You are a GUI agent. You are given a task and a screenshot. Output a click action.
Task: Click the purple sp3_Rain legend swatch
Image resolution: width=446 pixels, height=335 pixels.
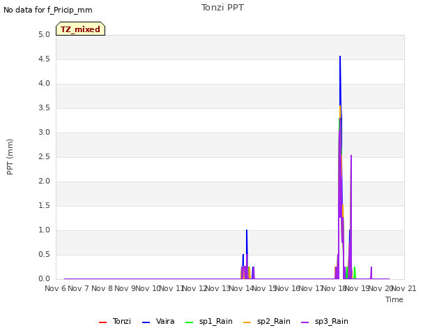coord(305,322)
